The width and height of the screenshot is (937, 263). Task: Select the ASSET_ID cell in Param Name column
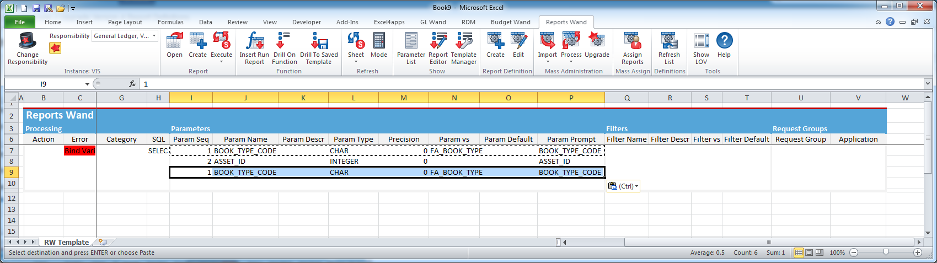click(245, 162)
